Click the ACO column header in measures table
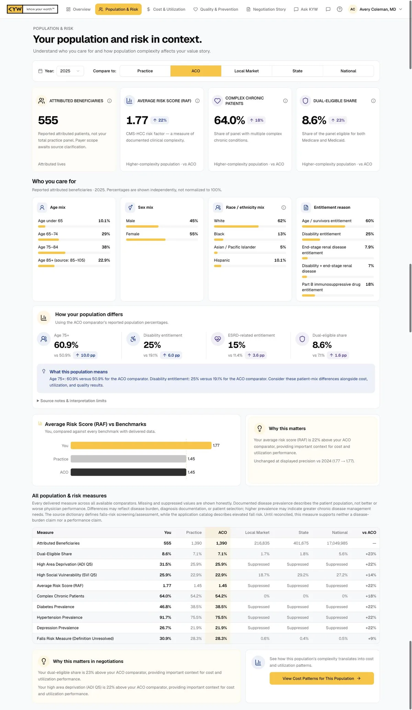 tap(222, 532)
